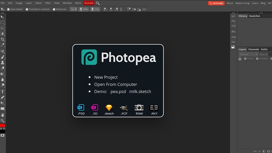Click Open From Computer link
The image size is (272, 153).
(116, 84)
